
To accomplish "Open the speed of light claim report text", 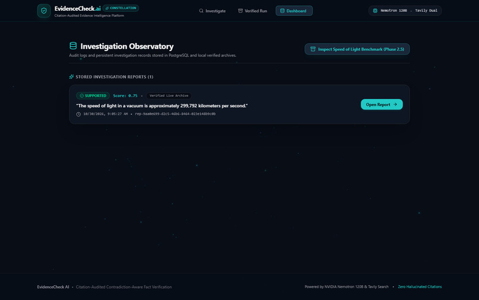I will [x=162, y=105].
